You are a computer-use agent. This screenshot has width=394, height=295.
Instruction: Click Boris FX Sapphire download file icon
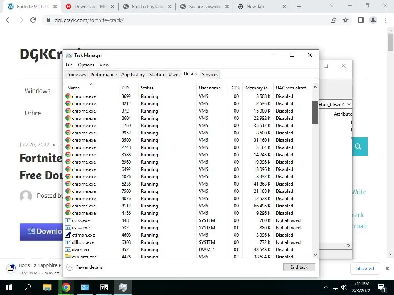[x=11, y=268]
